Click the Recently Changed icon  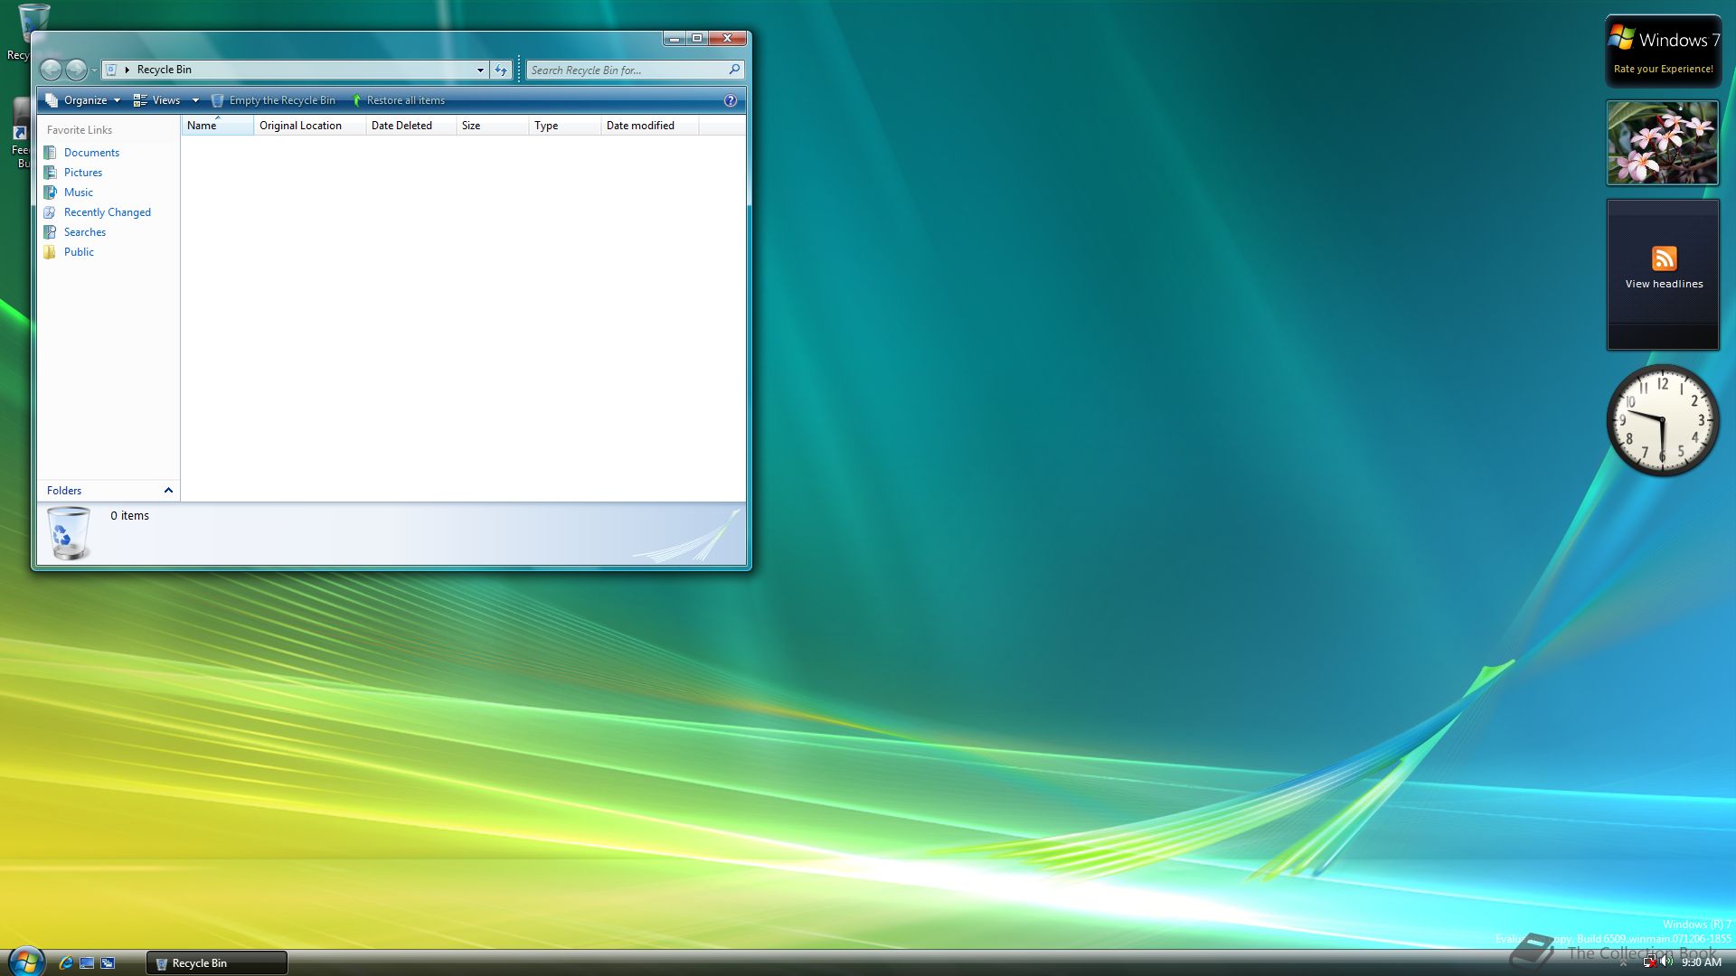(50, 212)
